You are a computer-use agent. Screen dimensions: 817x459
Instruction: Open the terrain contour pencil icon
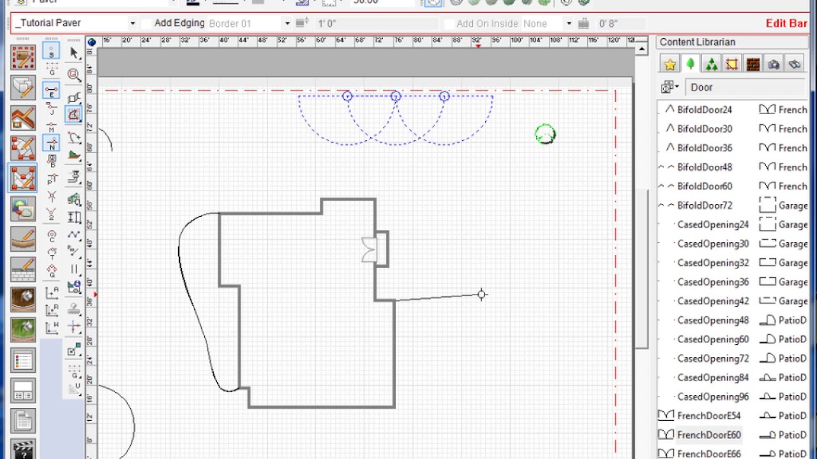pyautogui.click(x=24, y=239)
